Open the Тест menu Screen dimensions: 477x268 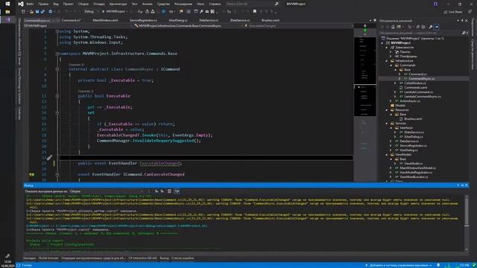(134, 4)
